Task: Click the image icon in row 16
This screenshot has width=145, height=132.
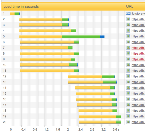Action: click(128, 99)
